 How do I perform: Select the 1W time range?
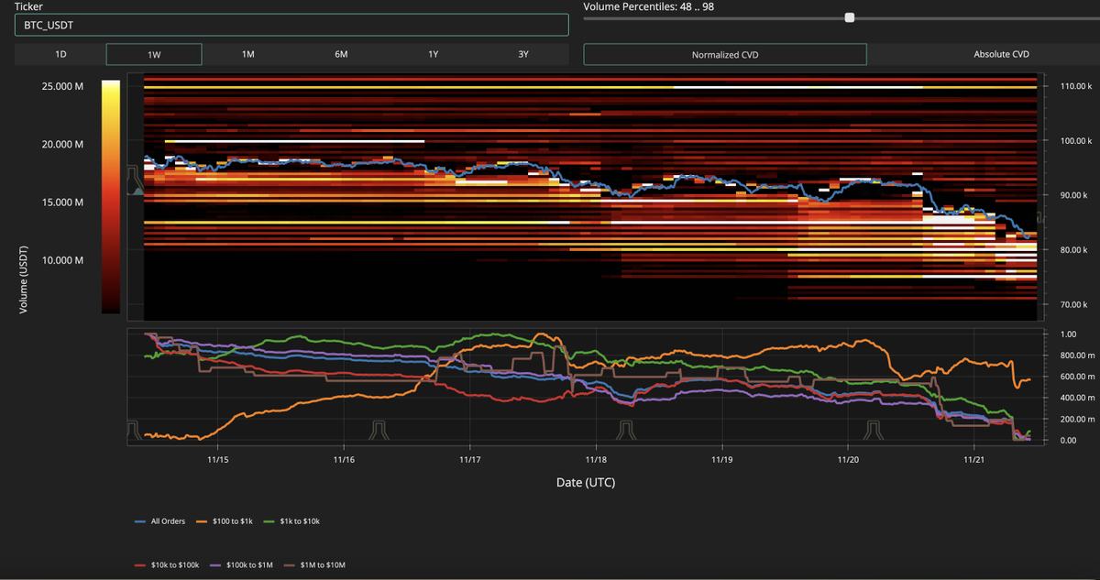[154, 54]
